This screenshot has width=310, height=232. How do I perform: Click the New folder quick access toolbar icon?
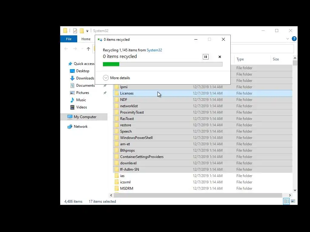82,31
